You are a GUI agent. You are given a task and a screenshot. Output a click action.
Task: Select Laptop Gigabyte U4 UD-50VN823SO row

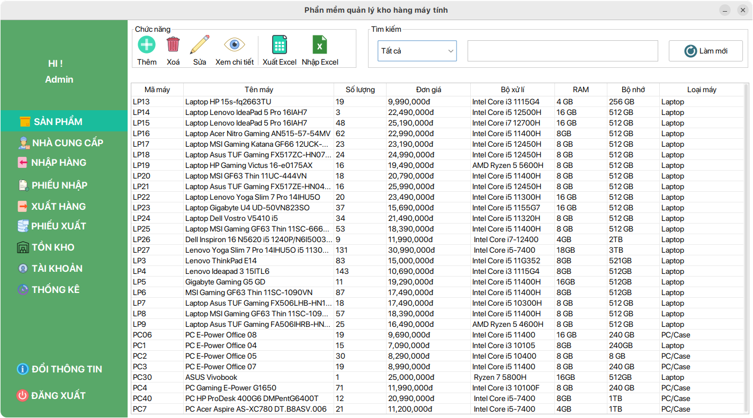[x=437, y=208]
